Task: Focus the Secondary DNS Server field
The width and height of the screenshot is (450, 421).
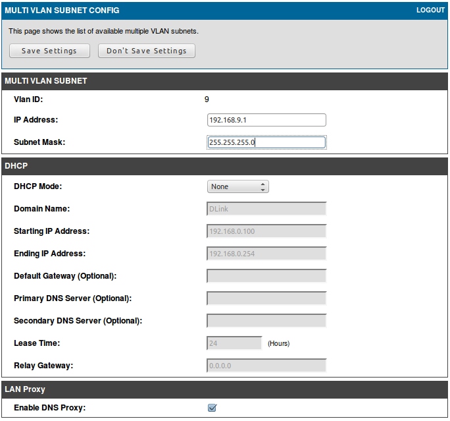Action: pyautogui.click(x=266, y=321)
